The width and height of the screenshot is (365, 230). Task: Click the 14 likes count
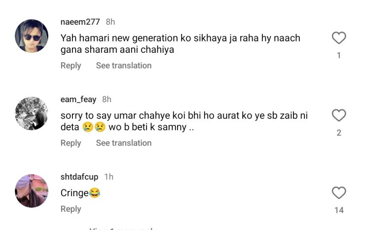click(339, 210)
